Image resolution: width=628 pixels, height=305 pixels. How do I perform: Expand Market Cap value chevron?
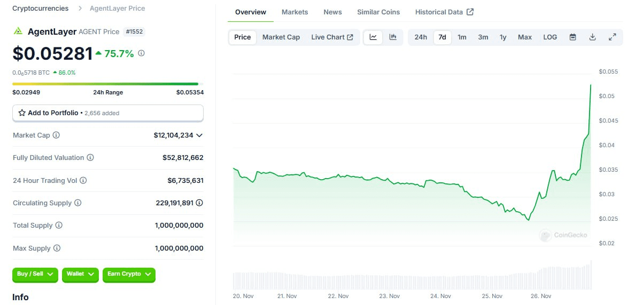pyautogui.click(x=199, y=135)
